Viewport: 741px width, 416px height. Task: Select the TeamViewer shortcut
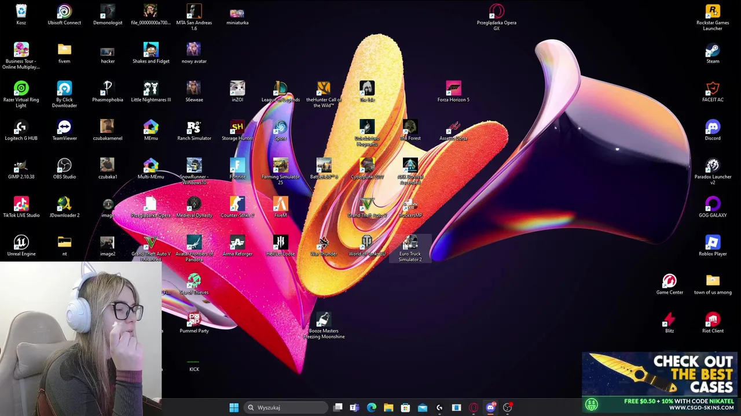(x=64, y=131)
